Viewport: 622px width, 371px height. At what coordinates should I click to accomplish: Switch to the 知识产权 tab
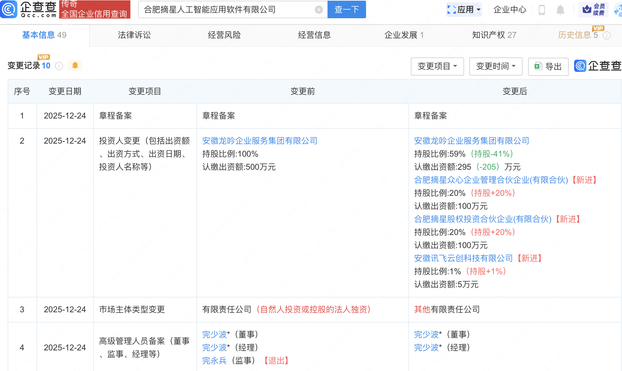click(494, 35)
